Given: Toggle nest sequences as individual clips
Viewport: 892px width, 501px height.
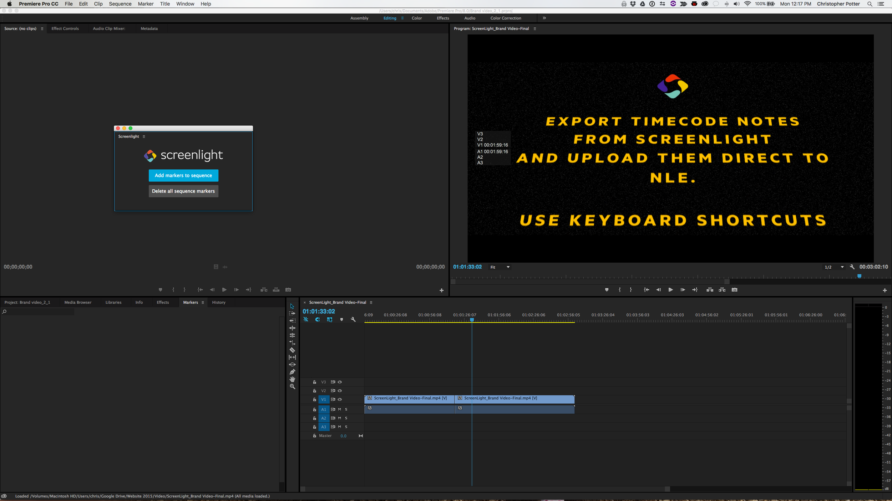Looking at the screenshot, I should pyautogui.click(x=306, y=320).
